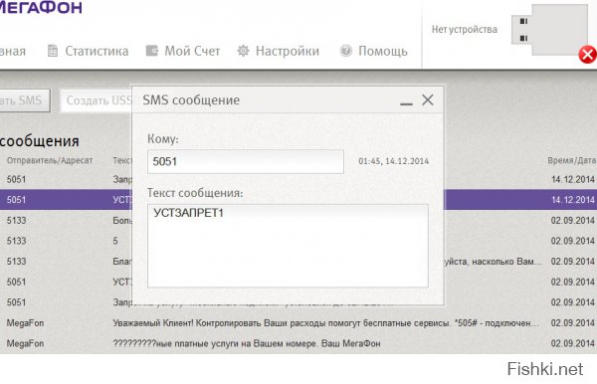Click the Помощь help icon
This screenshot has width=597, height=384.
(345, 51)
